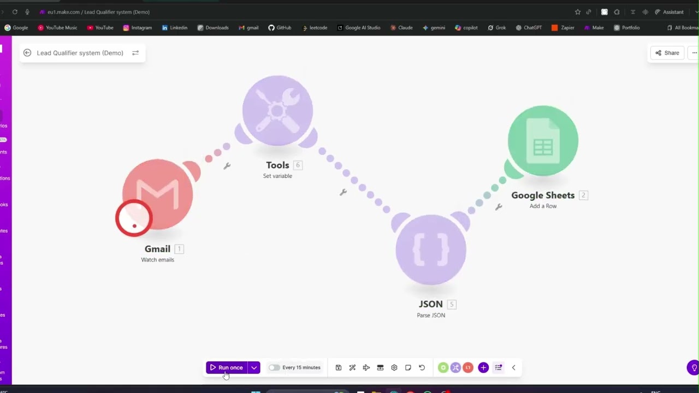This screenshot has width=699, height=393.
Task: Go back using the scenario back arrow
Action: tap(27, 53)
